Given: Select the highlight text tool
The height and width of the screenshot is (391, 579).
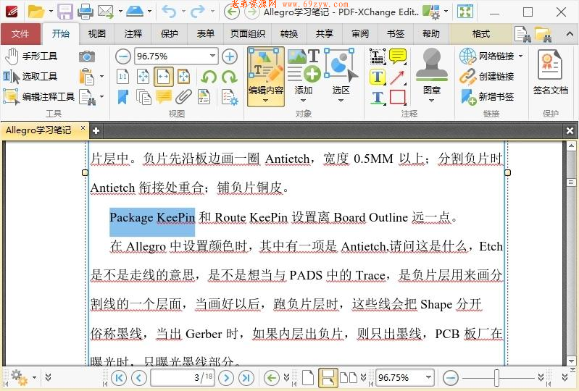Looking at the screenshot, I should tap(378, 77).
